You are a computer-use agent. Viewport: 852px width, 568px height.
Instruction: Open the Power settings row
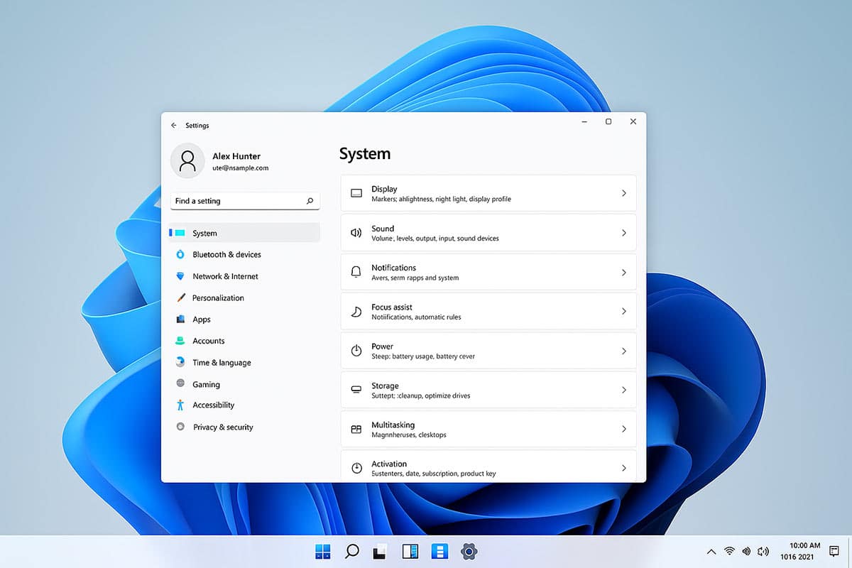[x=488, y=351]
